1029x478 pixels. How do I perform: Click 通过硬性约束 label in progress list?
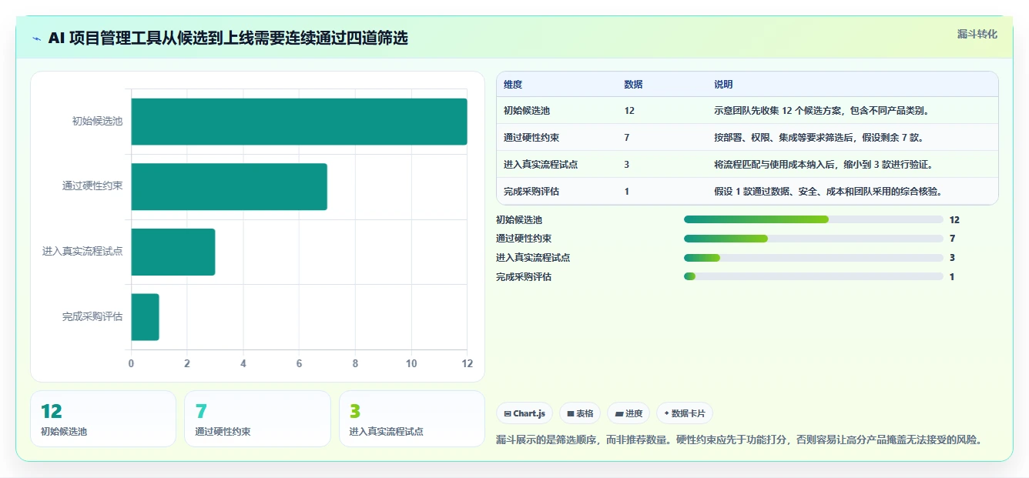point(524,239)
